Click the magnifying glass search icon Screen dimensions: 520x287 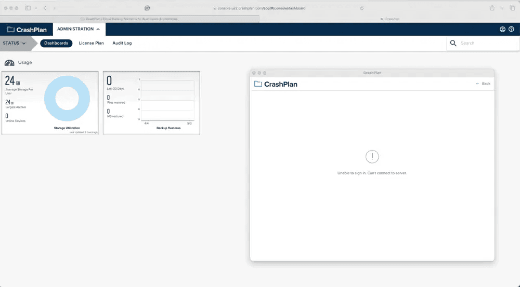pos(453,43)
